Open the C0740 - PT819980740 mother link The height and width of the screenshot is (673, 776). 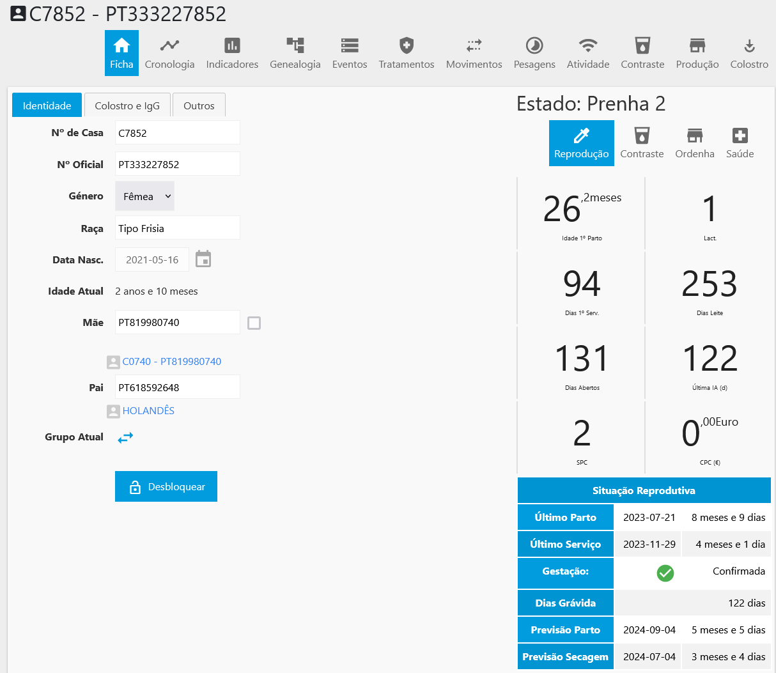click(x=171, y=362)
